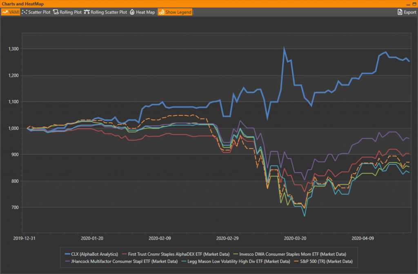
Task: Click the CLX (AlphaBot Analytics) legend entry
Action: click(91, 254)
